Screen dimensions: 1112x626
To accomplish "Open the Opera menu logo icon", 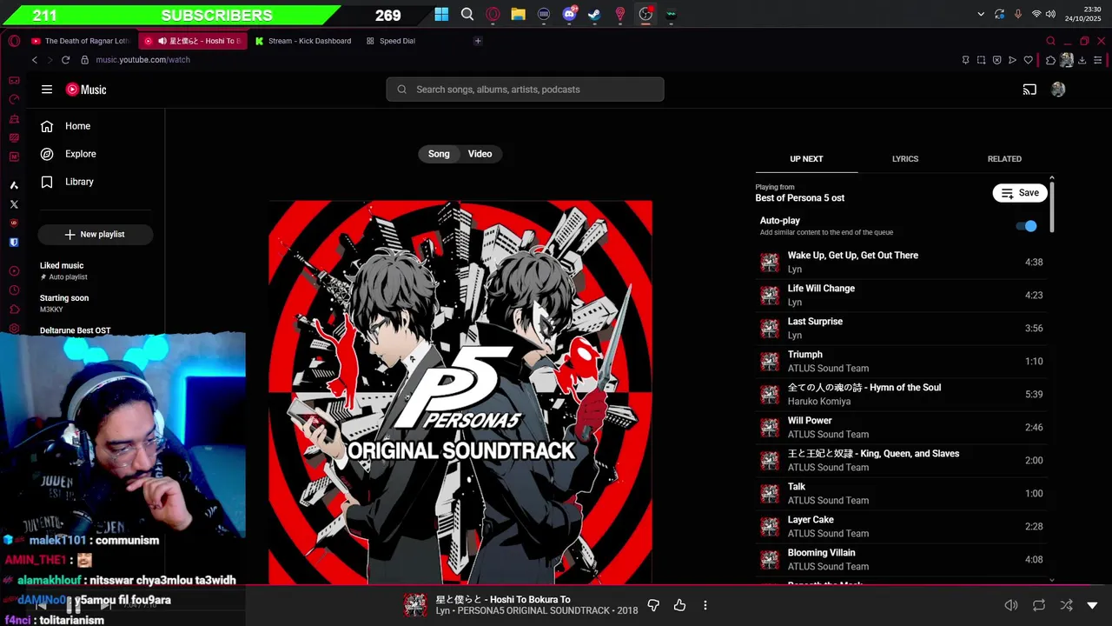I will pos(14,41).
